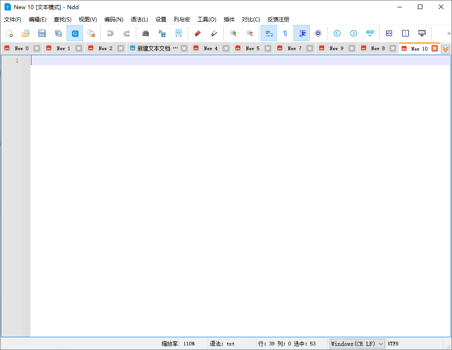Open the 语法(L) menu
452x350 pixels.
tap(139, 20)
